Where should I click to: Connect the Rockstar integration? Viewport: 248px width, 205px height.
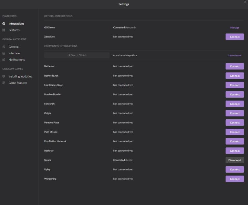235,151
